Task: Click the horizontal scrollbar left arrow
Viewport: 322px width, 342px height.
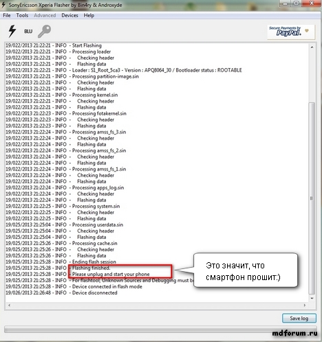Action: point(9,306)
